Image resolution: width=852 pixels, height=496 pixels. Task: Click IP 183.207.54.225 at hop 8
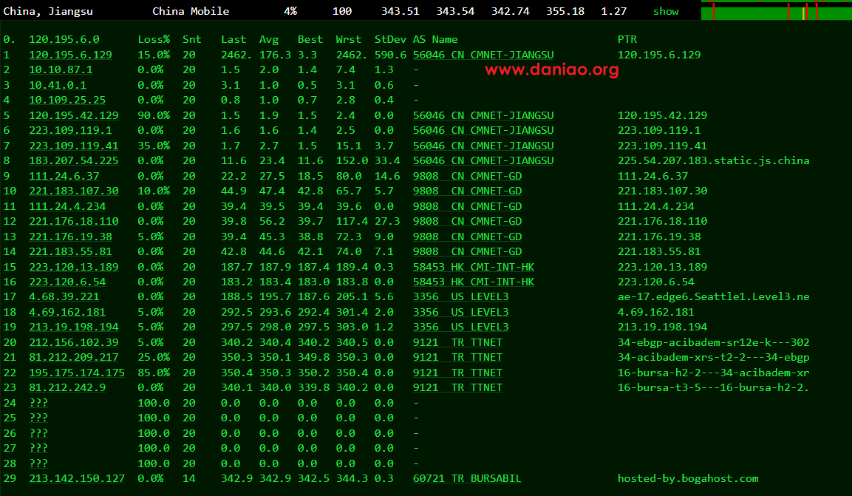pyautogui.click(x=73, y=160)
